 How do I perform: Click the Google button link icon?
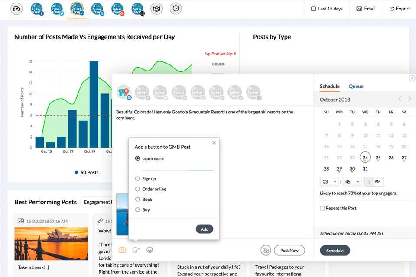coord(136,250)
